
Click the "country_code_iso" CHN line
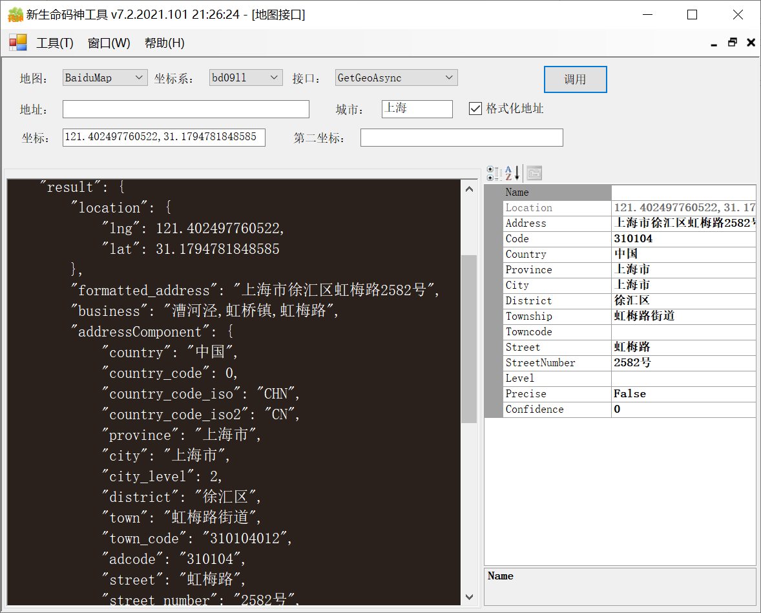coord(200,393)
